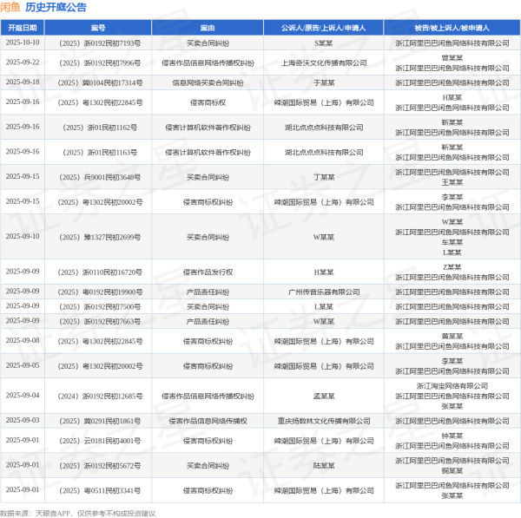Click the 数据来源 footer note
This screenshot has width=521, height=518.
coord(78,514)
